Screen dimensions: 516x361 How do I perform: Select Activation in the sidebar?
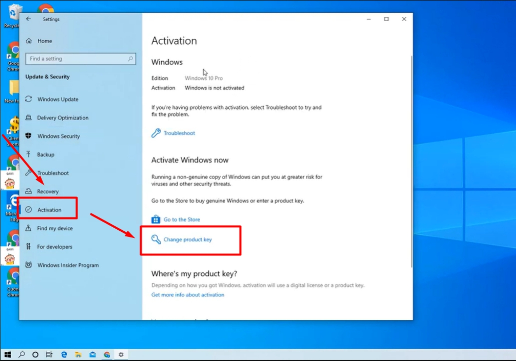click(49, 210)
